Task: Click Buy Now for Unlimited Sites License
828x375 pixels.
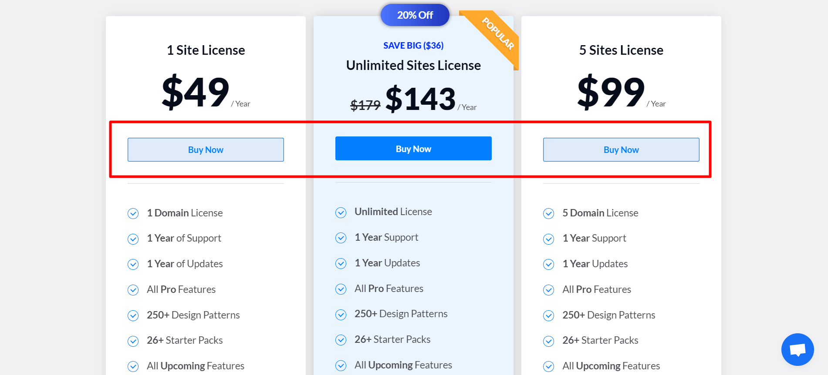Action: [x=413, y=149]
